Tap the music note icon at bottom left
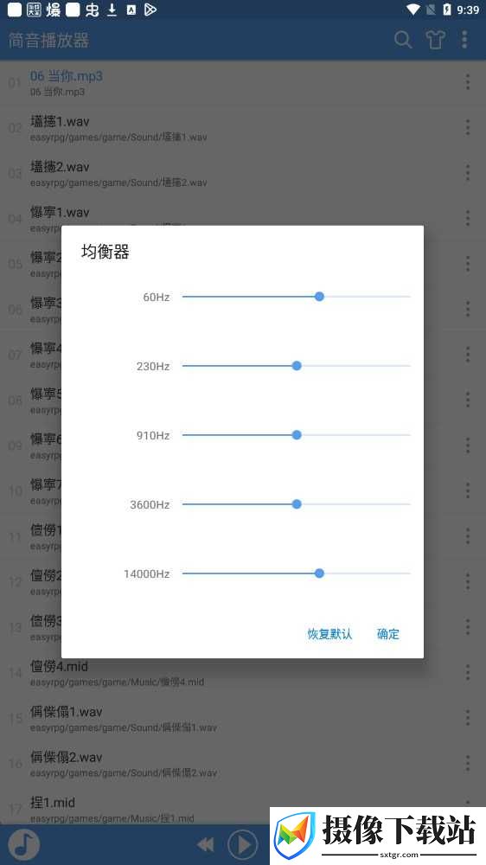 tap(23, 844)
